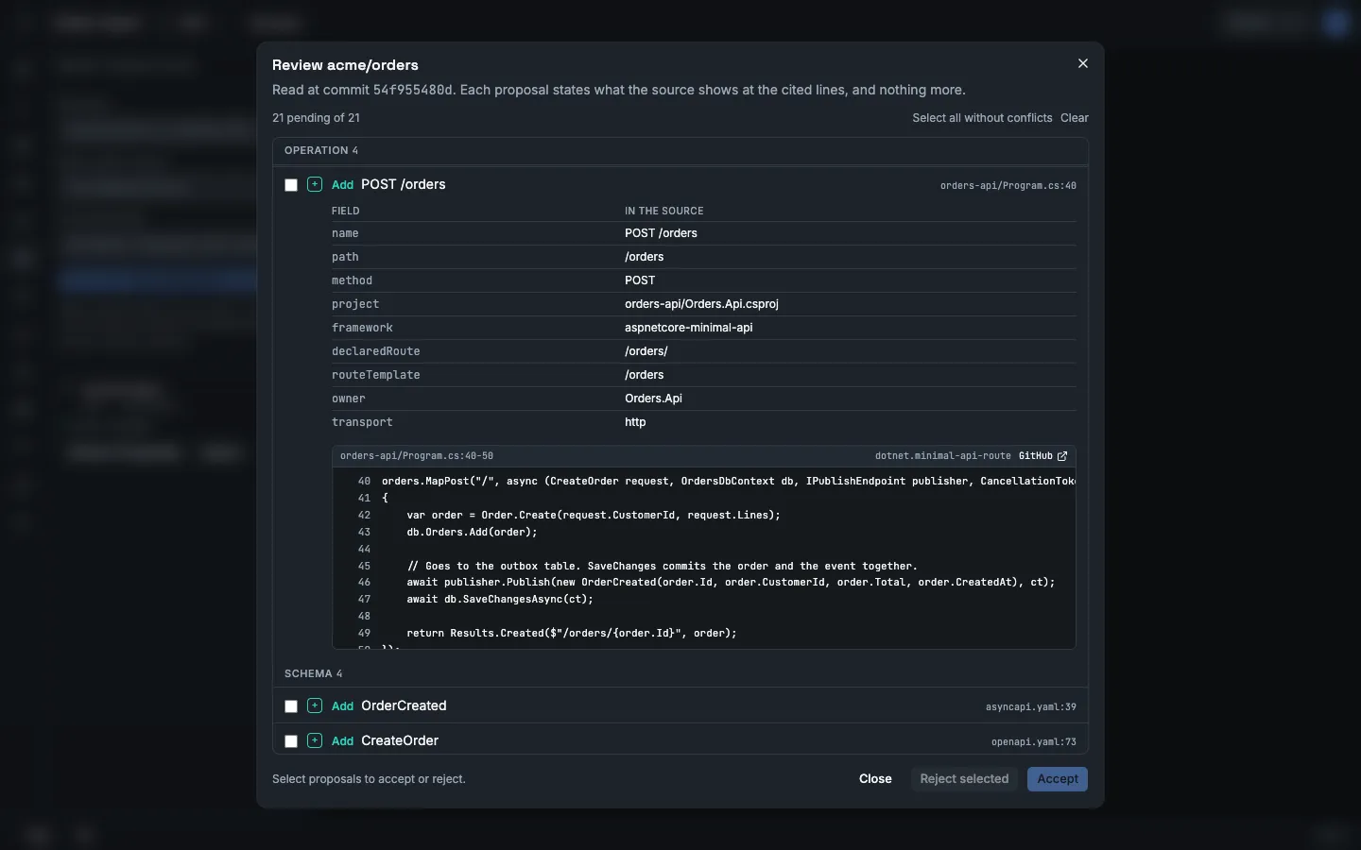Click the Reject selected button
This screenshot has width=1361, height=850.
964,779
